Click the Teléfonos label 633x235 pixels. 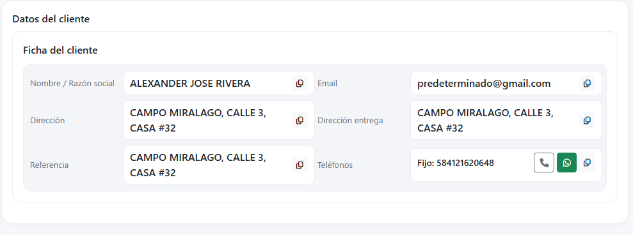click(335, 165)
